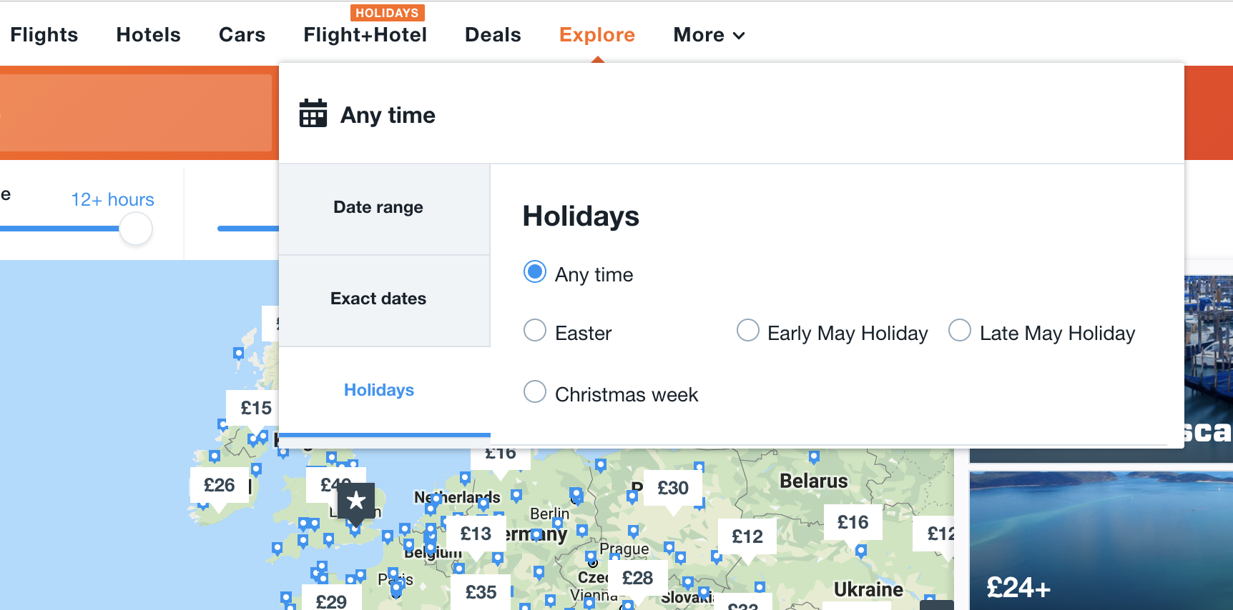Image resolution: width=1233 pixels, height=610 pixels.
Task: Switch to the Exact dates tab
Action: tap(378, 299)
